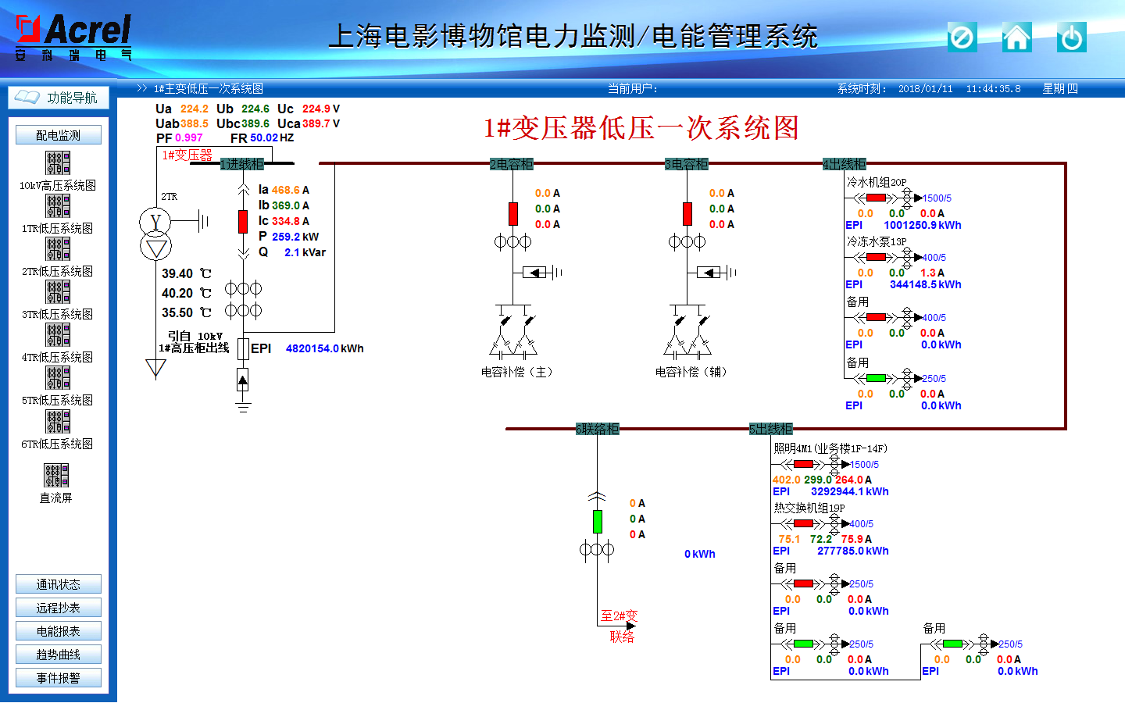
Task: Expand the 功能导航 navigation panel
Action: [59, 98]
